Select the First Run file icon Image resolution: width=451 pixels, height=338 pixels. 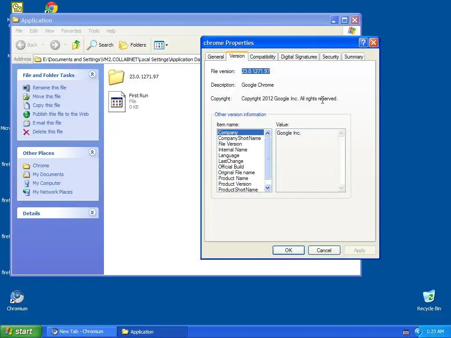(x=117, y=102)
